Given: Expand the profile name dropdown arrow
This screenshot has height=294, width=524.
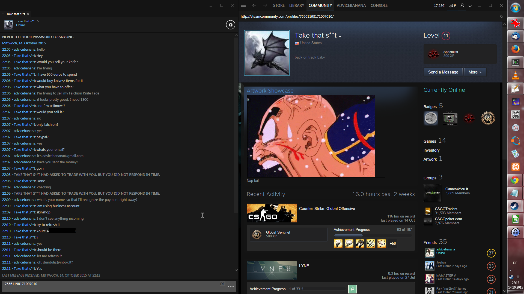Looking at the screenshot, I should click(340, 37).
